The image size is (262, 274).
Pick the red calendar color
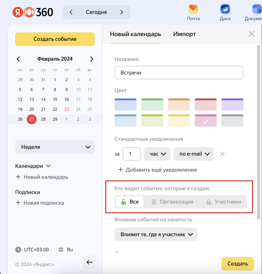click(206, 105)
